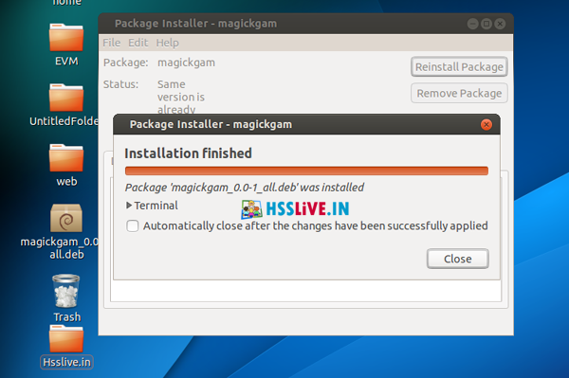Open the EVM folder on desktop
569x378 pixels.
[x=66, y=38]
